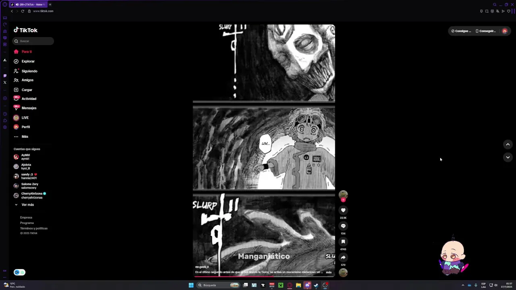516x290 pixels.
Task: Open X in the Opera GX sidebar
Action: pyautogui.click(x=5, y=82)
